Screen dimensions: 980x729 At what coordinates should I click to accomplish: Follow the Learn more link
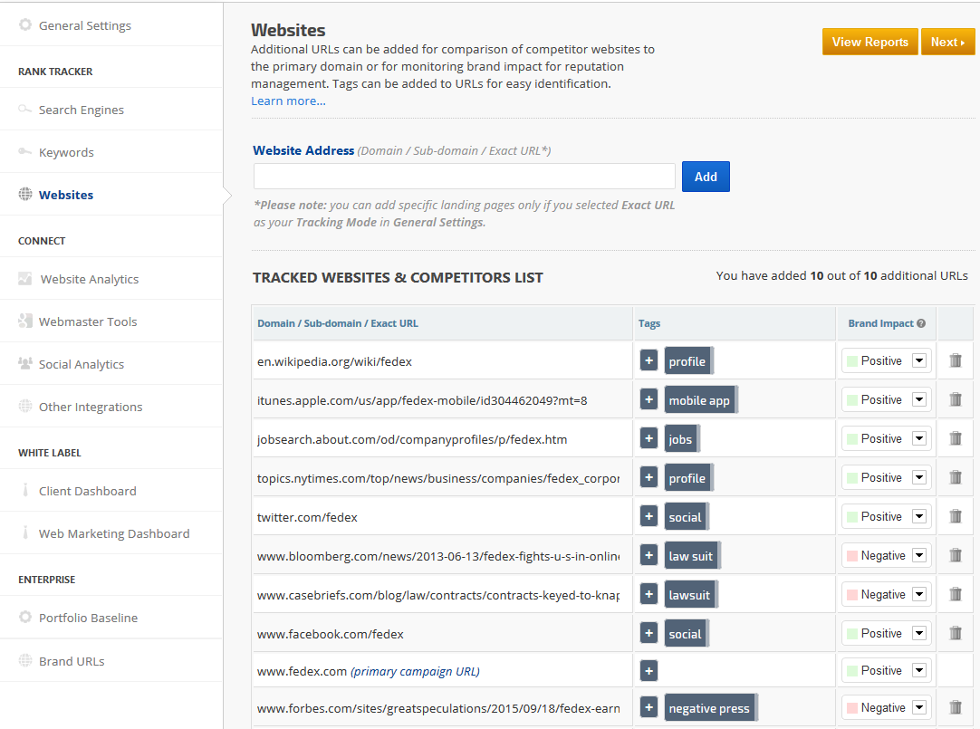click(288, 101)
